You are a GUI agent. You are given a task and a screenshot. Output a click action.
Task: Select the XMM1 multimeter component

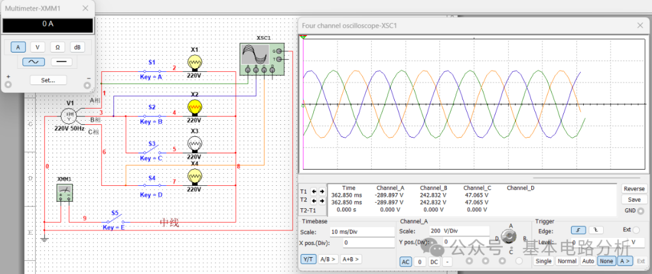point(65,193)
